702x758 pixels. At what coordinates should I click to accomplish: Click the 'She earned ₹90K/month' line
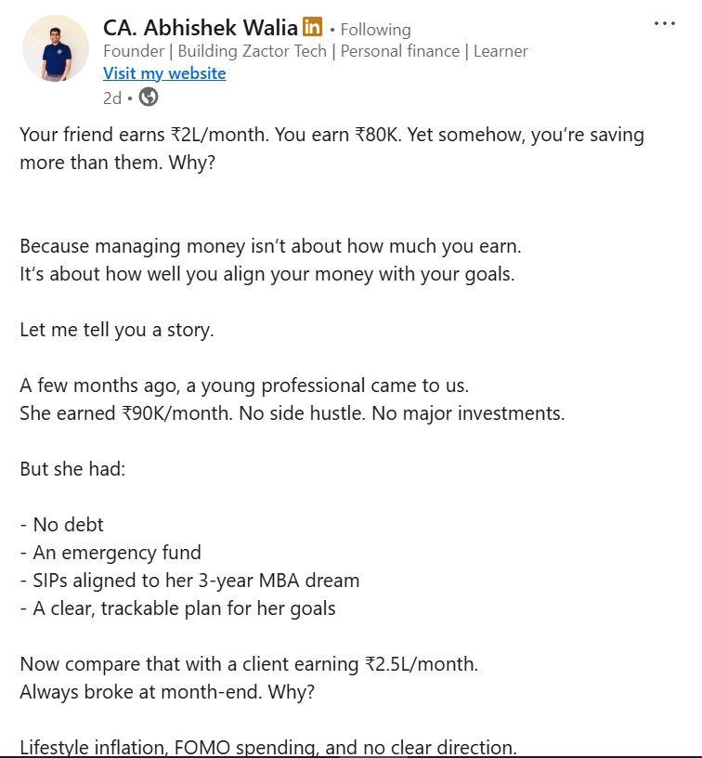(x=292, y=413)
